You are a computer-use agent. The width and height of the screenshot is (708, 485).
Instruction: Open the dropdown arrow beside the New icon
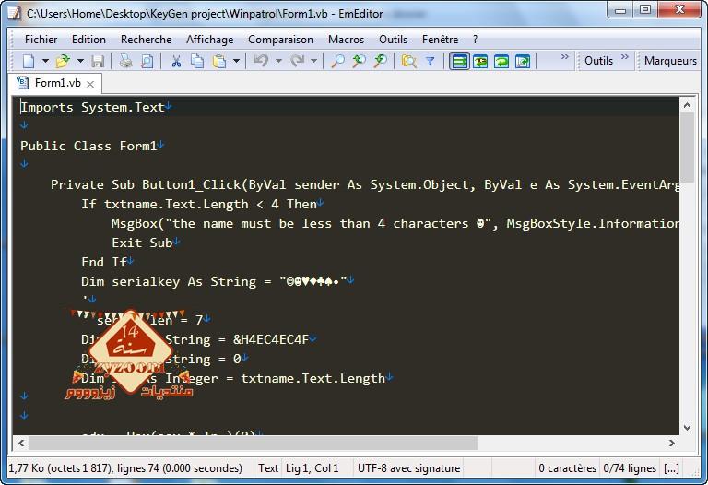[45, 61]
